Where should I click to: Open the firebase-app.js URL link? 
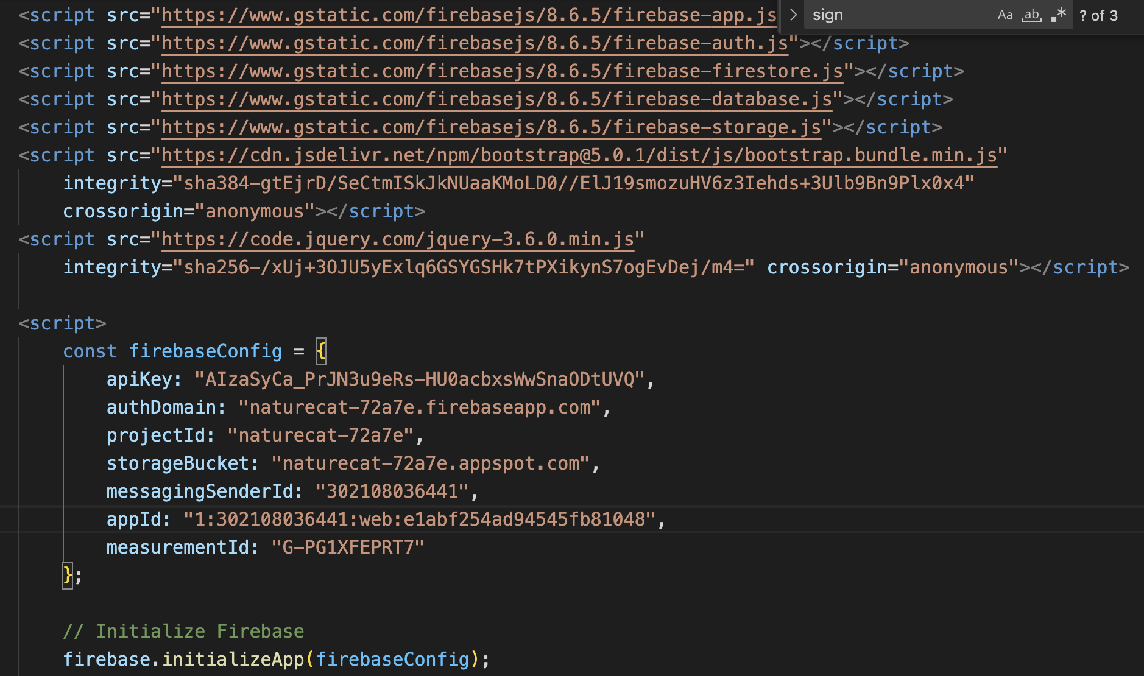469,16
